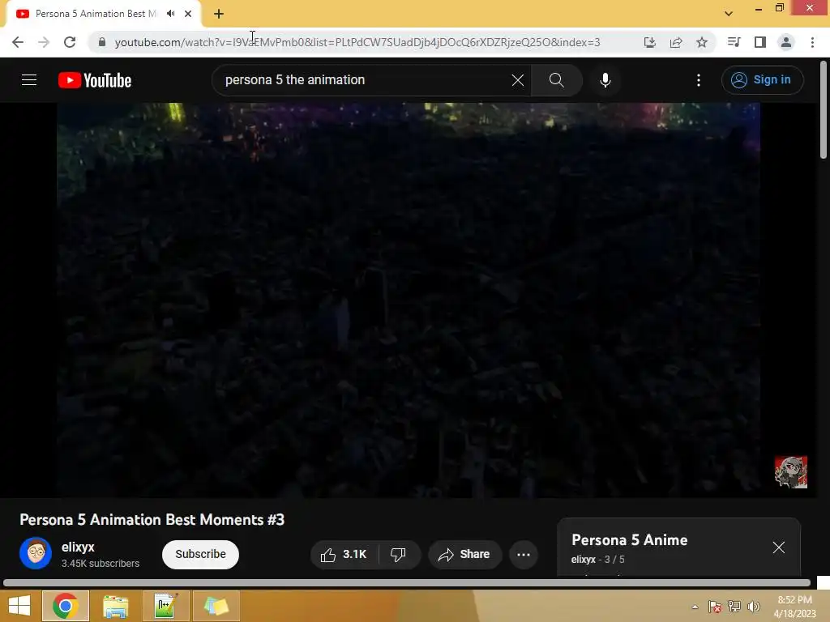Select the Persona 5 Animation Best tab
The width and height of the screenshot is (830, 622).
[96, 14]
